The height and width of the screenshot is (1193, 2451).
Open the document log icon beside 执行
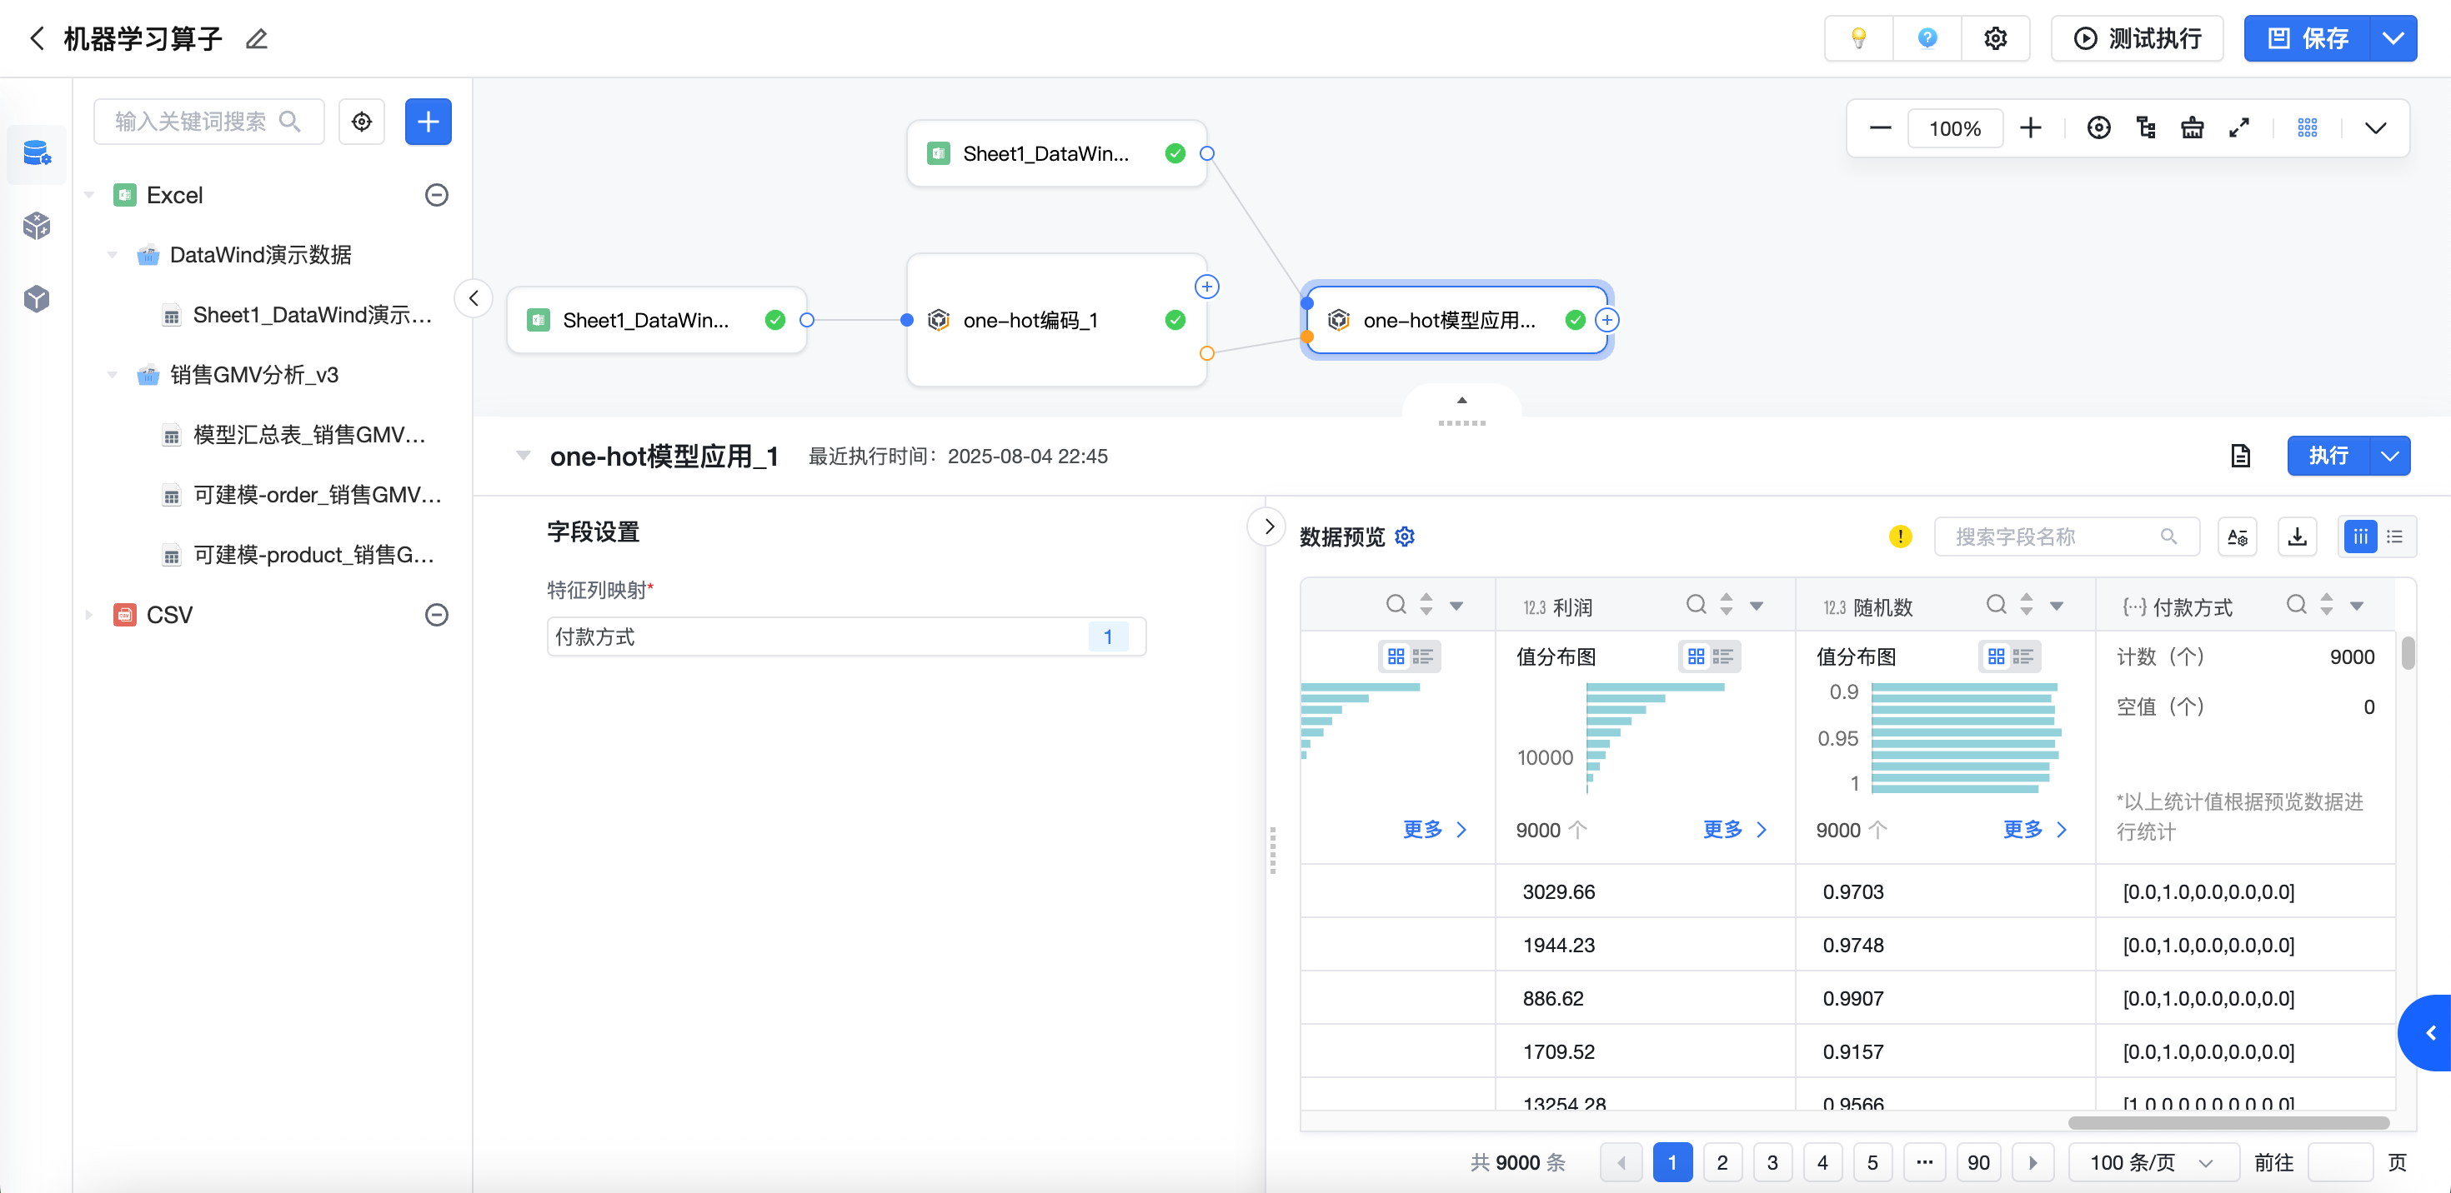click(x=2241, y=457)
